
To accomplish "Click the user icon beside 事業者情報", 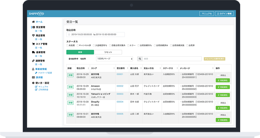I will coord(33,69).
